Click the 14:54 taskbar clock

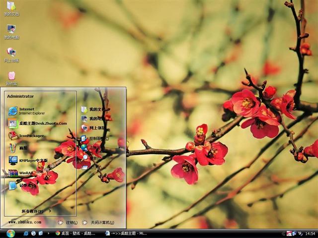310,234
